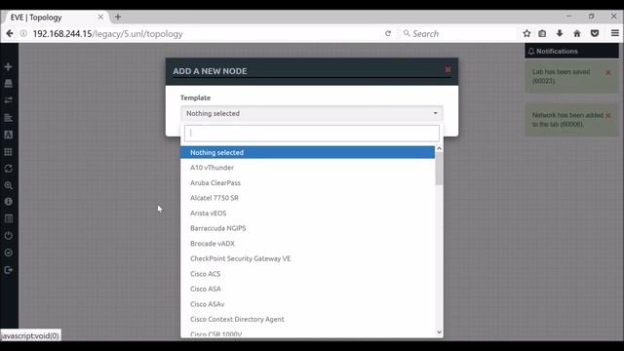The width and height of the screenshot is (624, 351).
Task: Close the EVE | Topology tab
Action: (100, 18)
